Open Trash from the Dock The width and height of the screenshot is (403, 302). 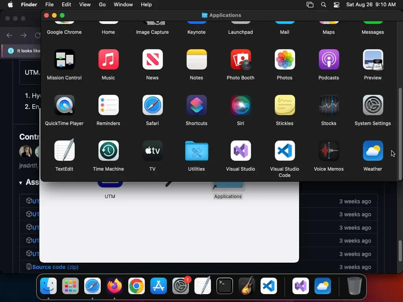pos(355,286)
